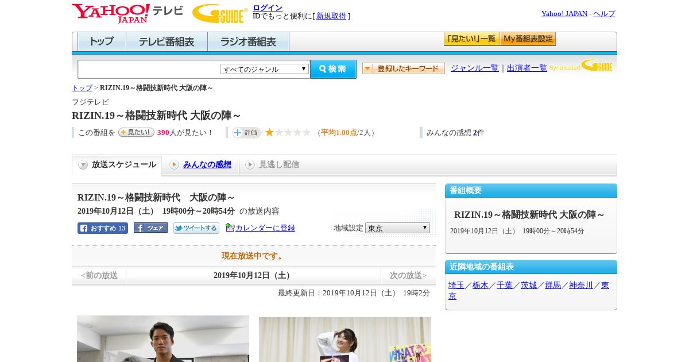Open the 東京 neighboring region link
The image size is (689, 362).
click(605, 285)
